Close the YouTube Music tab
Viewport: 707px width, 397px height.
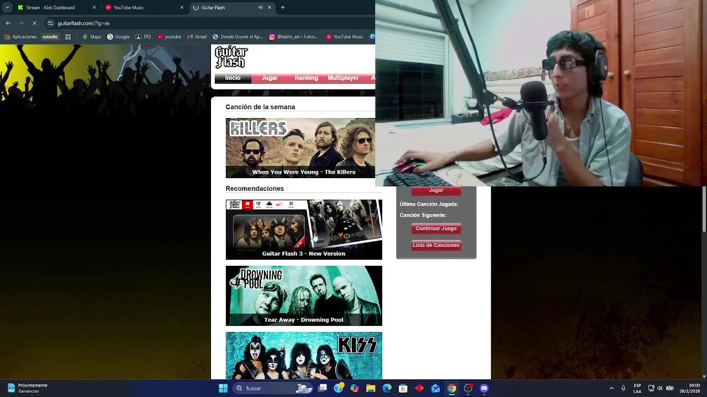[x=182, y=8]
